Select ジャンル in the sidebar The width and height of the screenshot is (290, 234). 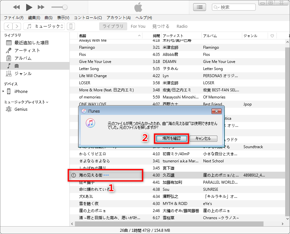point(35,74)
